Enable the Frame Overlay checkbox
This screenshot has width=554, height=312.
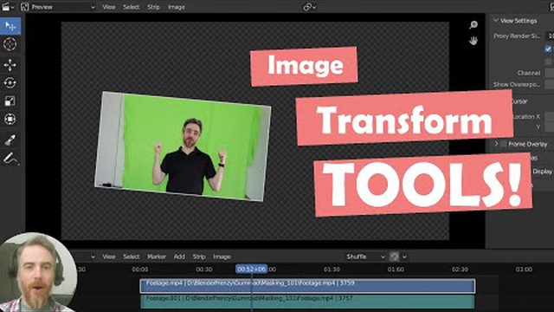(x=503, y=144)
